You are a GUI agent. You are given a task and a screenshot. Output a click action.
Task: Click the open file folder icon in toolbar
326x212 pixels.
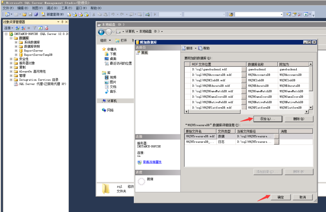[25, 14]
